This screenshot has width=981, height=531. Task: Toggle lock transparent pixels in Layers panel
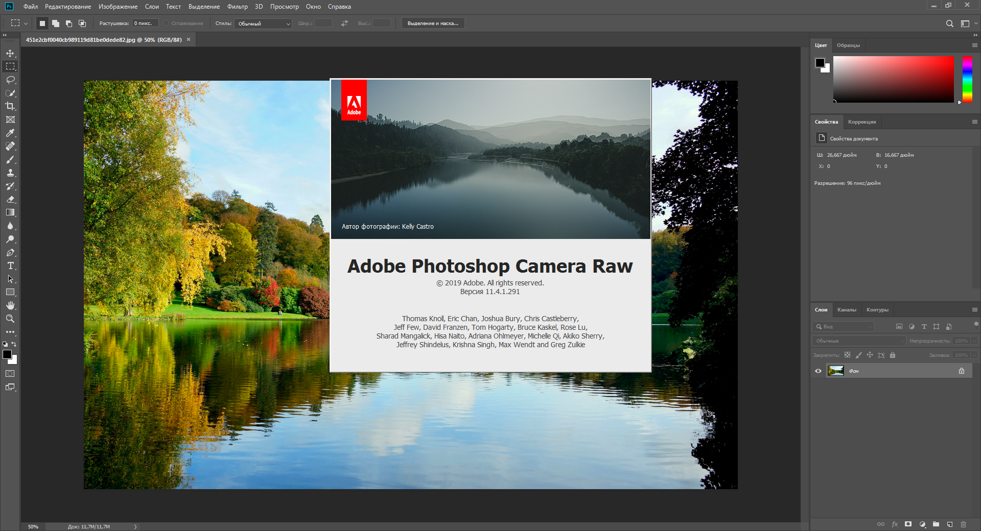(x=847, y=355)
